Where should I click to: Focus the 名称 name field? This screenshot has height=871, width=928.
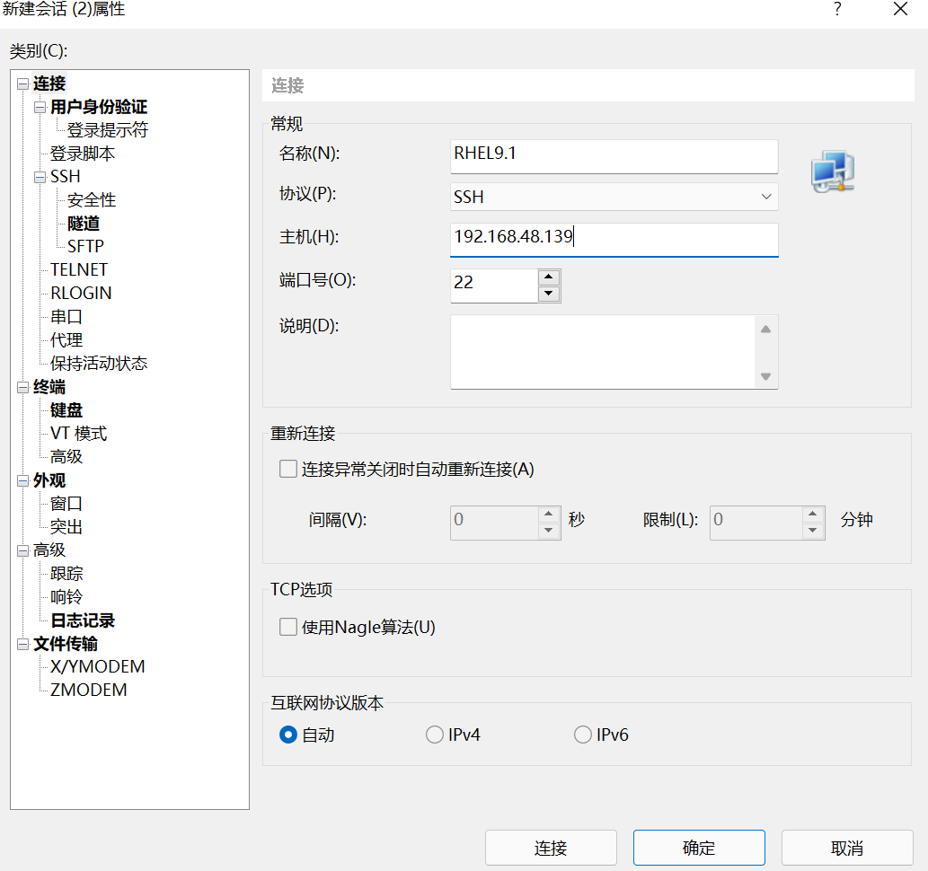[614, 156]
